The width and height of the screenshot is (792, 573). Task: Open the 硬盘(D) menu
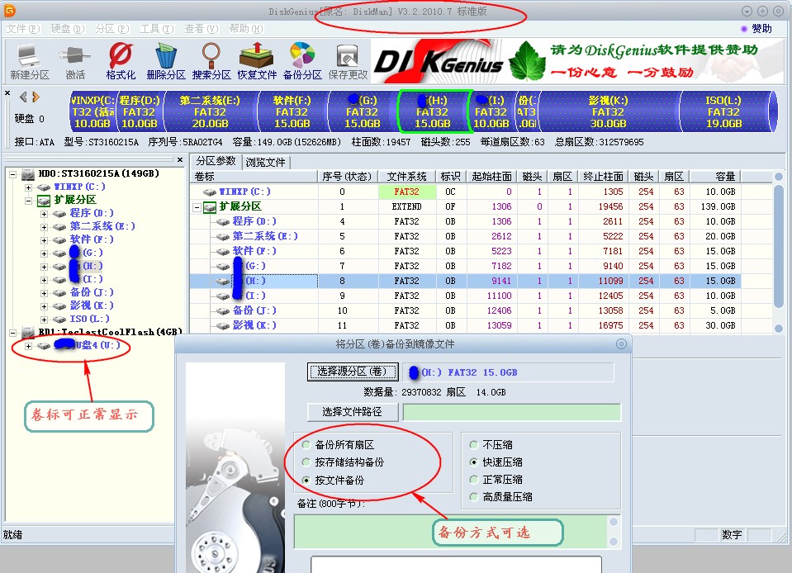68,29
